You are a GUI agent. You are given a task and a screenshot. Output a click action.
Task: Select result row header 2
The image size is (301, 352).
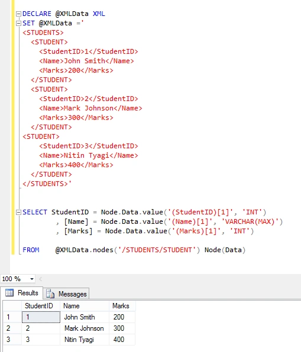pyautogui.click(x=12, y=328)
